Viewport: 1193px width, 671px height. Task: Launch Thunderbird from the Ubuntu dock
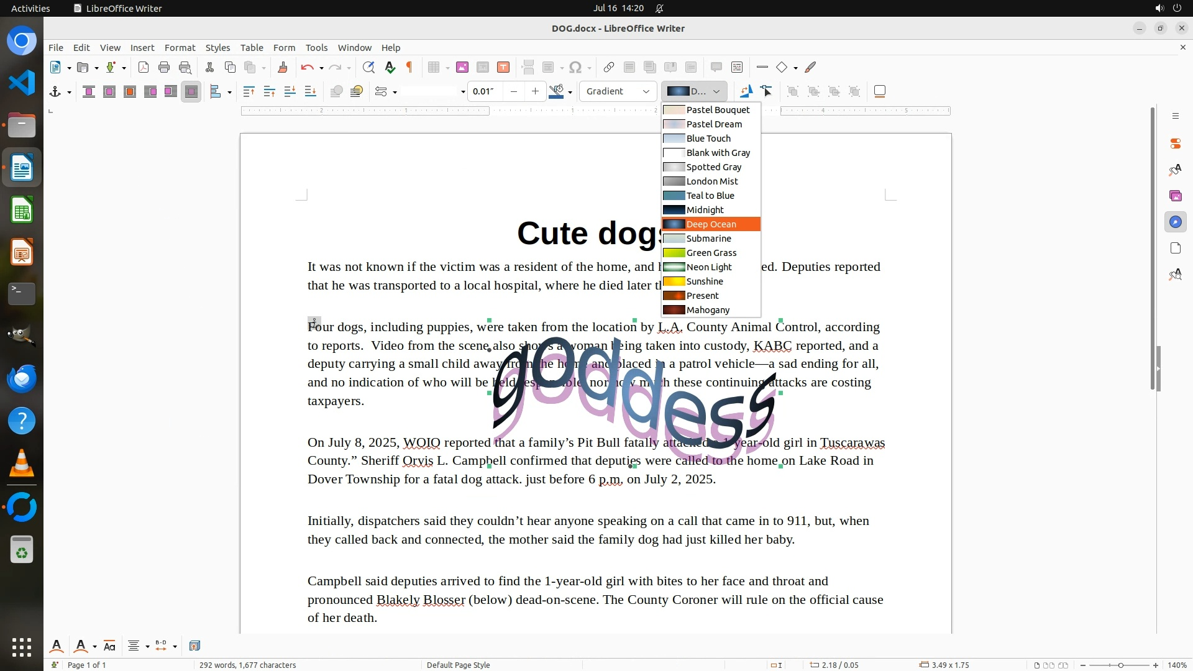tap(22, 378)
